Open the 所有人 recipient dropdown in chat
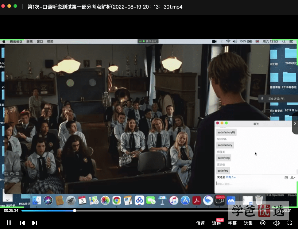Screen dimensions: 298x229 pyautogui.click(x=231, y=177)
